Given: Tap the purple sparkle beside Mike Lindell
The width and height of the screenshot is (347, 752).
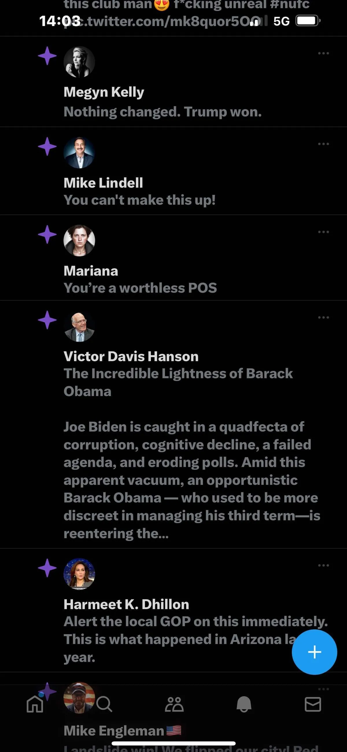Looking at the screenshot, I should pyautogui.click(x=47, y=146).
